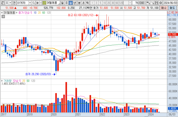The height and width of the screenshot is (117, 178).
Task: Click the green 신 badge
Action: click(x=44, y=3)
